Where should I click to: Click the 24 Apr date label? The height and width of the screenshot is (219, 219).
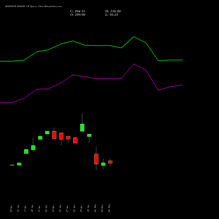click(x=60, y=208)
